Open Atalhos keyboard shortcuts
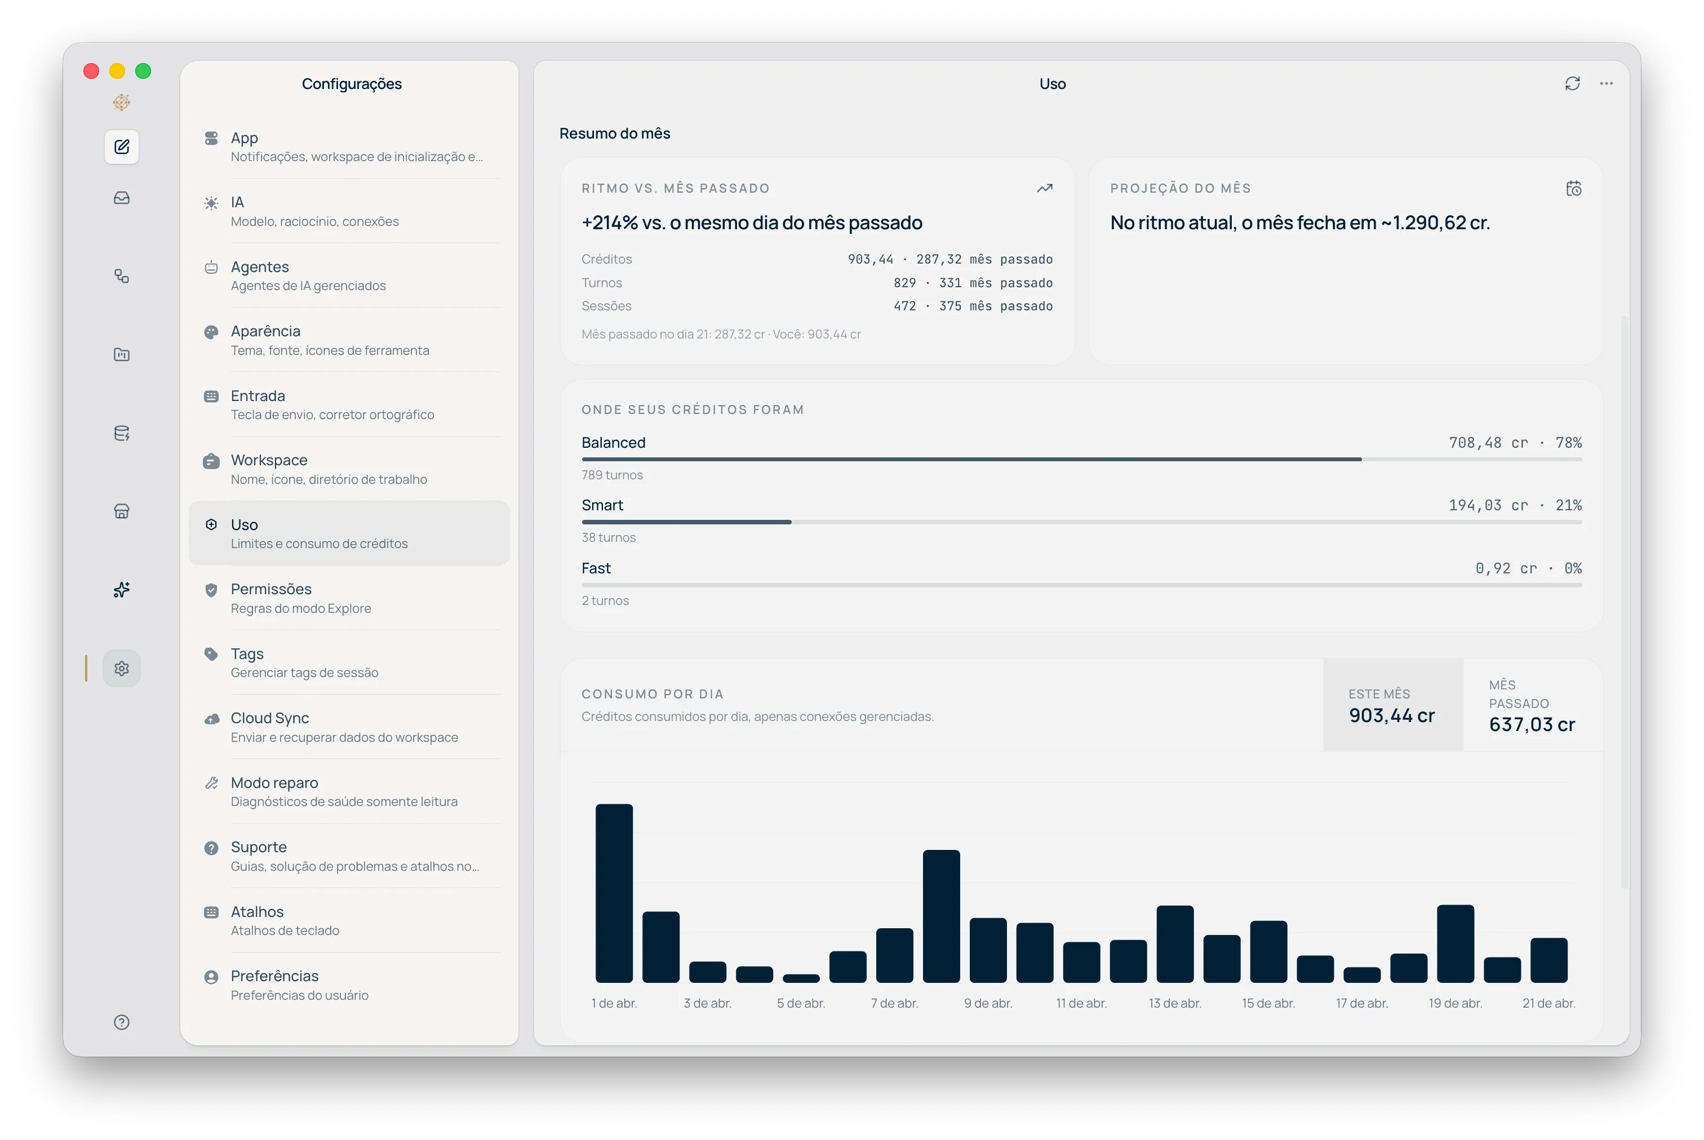Viewport: 1704px width, 1140px height. [349, 920]
